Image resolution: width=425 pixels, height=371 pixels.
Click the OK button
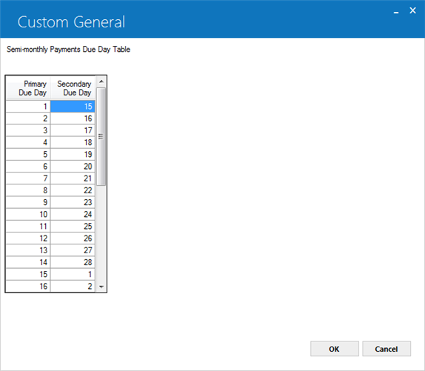(x=335, y=349)
